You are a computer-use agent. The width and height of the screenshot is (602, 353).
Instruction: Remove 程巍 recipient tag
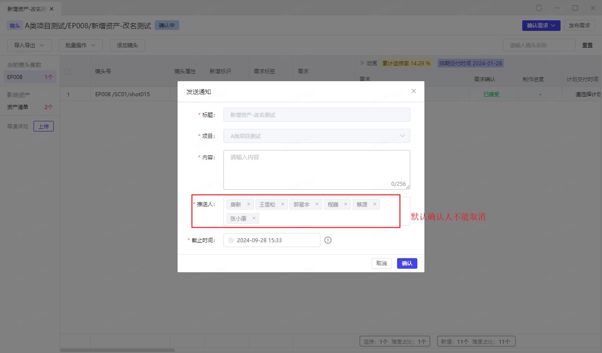click(346, 204)
